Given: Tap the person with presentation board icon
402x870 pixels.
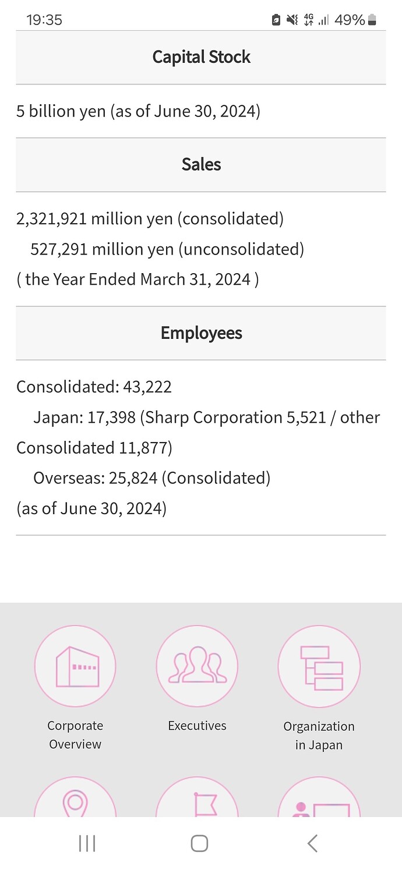Looking at the screenshot, I should coord(319,797).
